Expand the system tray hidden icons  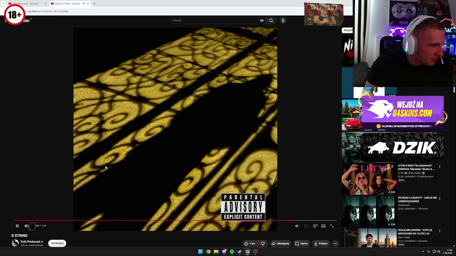tap(423, 252)
